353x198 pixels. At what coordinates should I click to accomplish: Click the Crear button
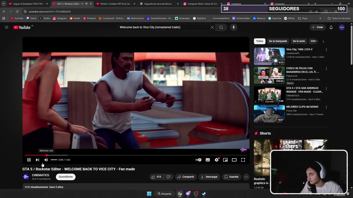(x=317, y=27)
